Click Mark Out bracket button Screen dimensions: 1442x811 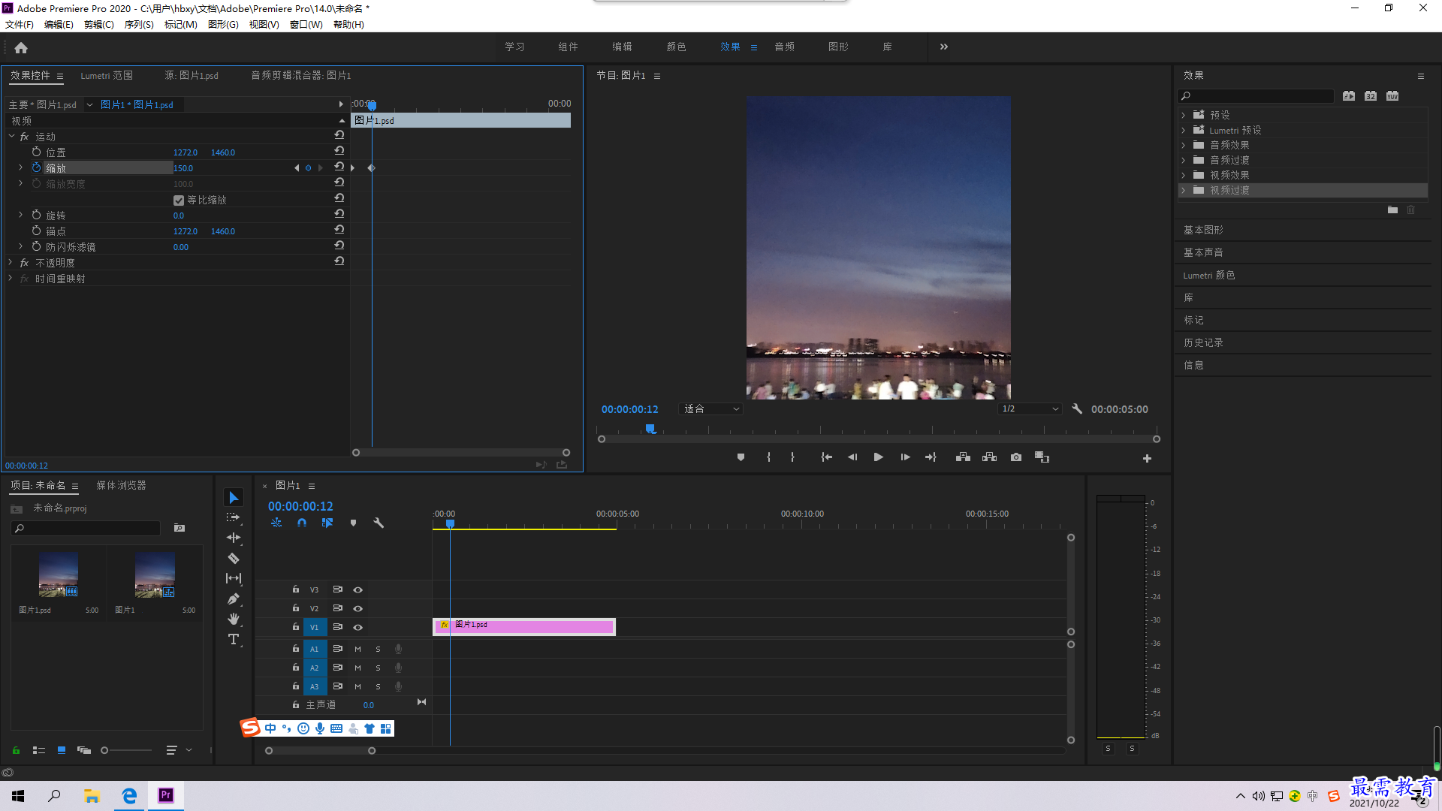[x=792, y=457]
